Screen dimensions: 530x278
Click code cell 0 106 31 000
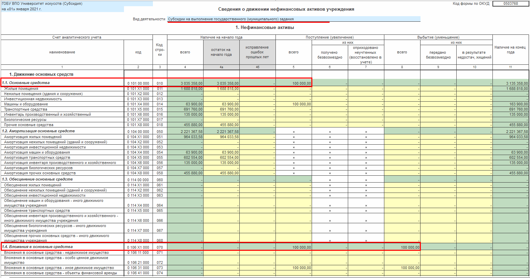(138, 268)
